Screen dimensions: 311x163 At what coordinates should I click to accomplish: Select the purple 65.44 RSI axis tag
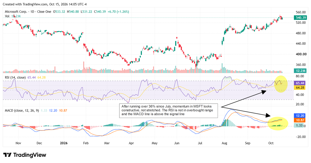300,83
